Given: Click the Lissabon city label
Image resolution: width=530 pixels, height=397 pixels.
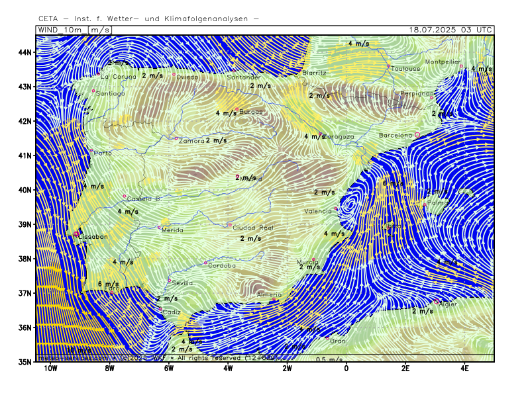Looking at the screenshot, I should click(x=93, y=237).
